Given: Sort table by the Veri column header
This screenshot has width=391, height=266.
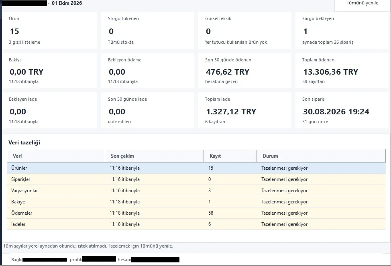Looking at the screenshot, I should tap(56, 156).
